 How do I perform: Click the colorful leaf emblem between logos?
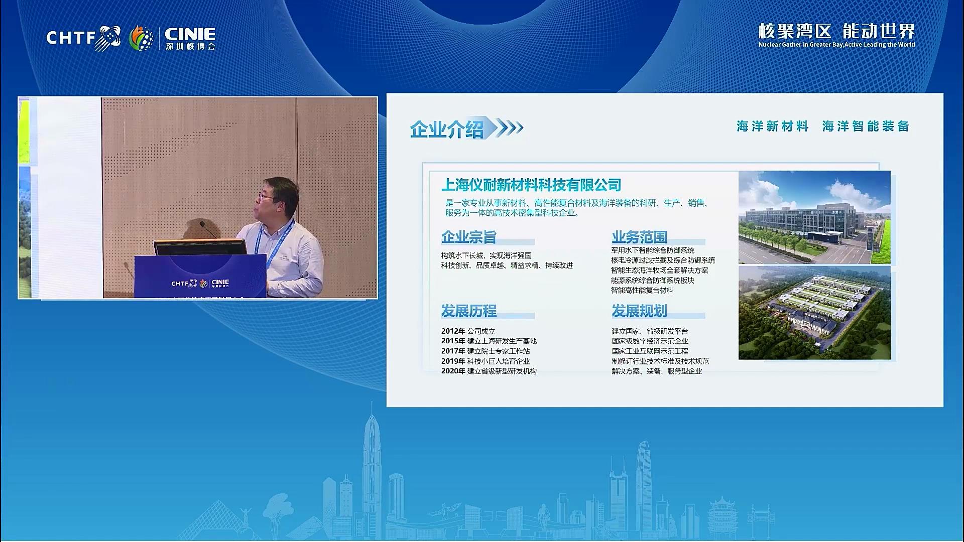pyautogui.click(x=142, y=38)
